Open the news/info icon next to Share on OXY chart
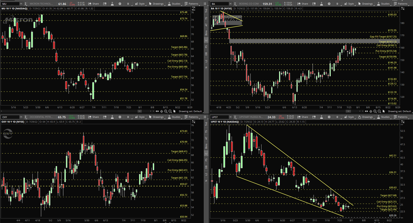The height and width of the screenshot is (223, 413). click(x=105, y=117)
